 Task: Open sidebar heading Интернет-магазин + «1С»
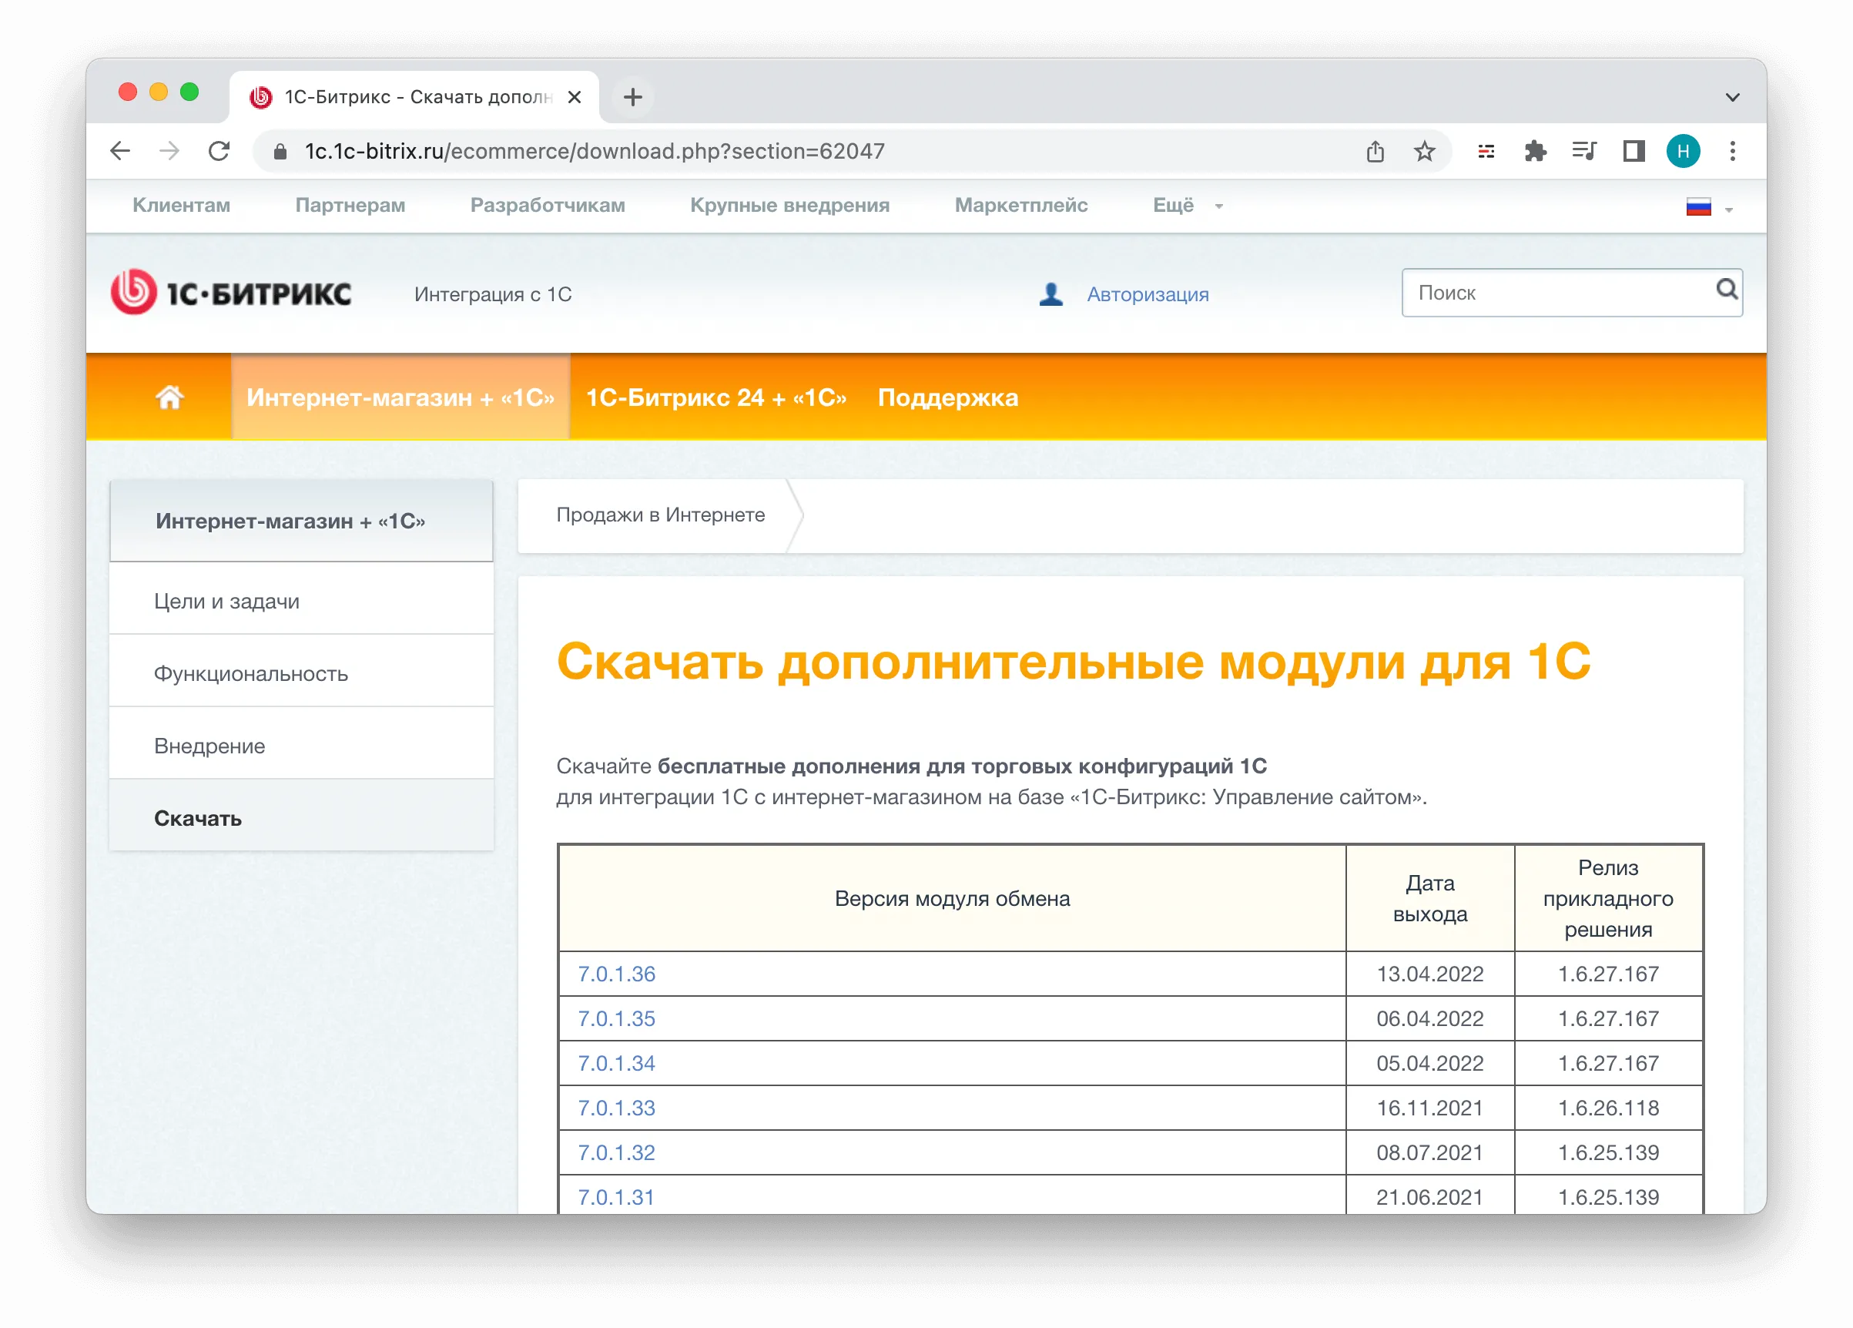click(300, 521)
